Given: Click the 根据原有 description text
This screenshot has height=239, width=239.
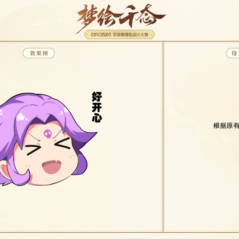Looking at the screenshot, I should click(226, 126).
